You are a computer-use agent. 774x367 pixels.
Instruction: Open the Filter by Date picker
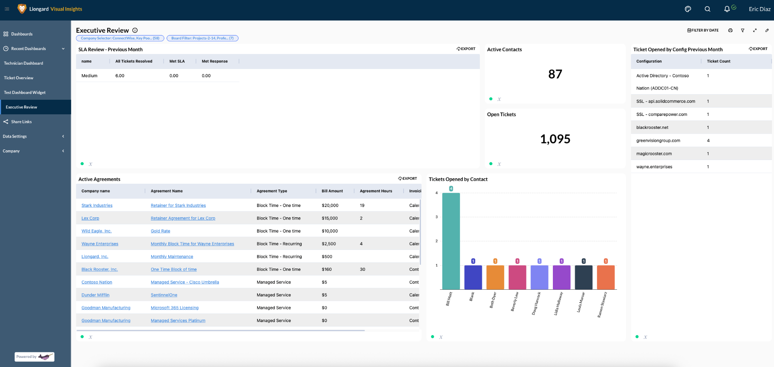pos(703,30)
